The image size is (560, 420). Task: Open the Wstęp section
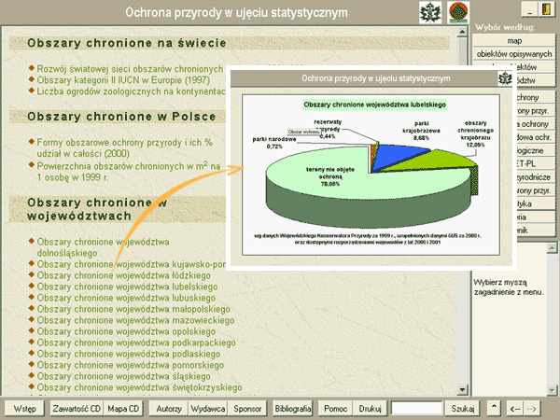click(x=25, y=409)
